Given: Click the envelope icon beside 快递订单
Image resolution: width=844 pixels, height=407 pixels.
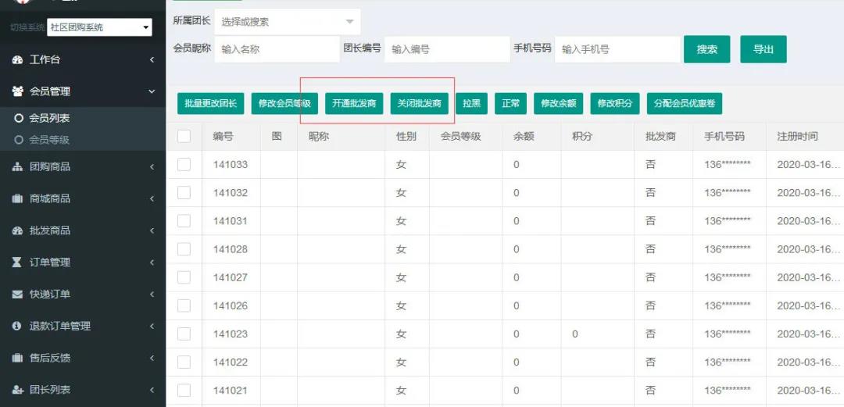Looking at the screenshot, I should [17, 295].
